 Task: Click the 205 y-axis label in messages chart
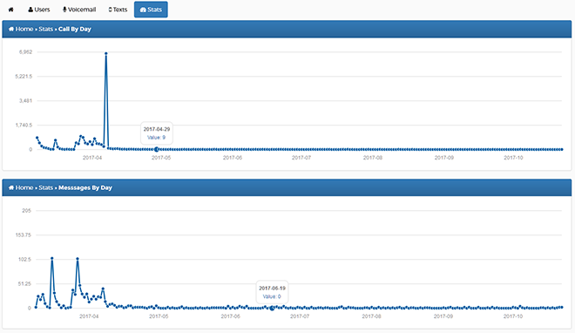pos(27,210)
